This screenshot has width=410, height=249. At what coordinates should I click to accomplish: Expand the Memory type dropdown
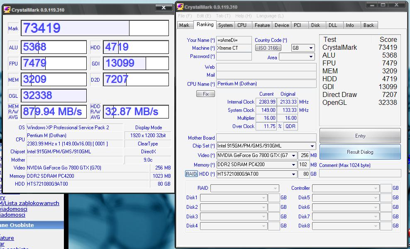(x=257, y=165)
